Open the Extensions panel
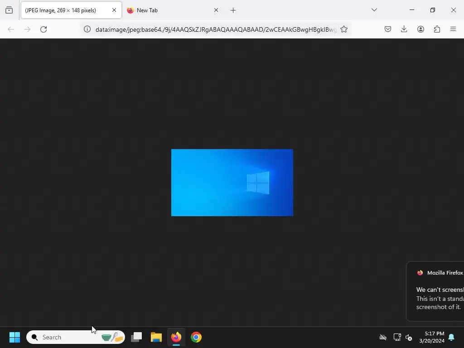 (x=437, y=29)
